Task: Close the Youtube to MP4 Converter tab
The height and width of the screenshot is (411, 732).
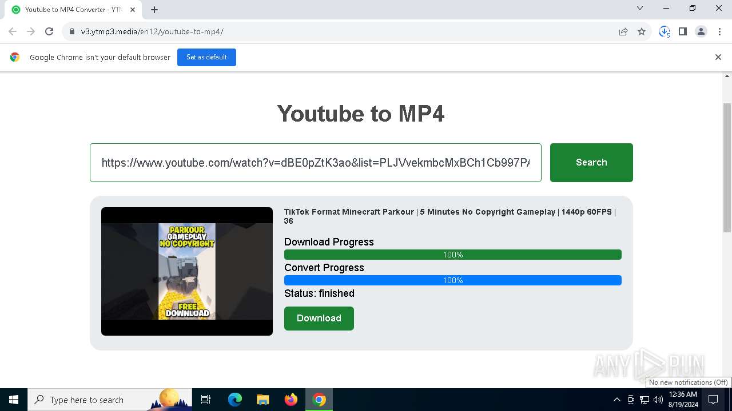Action: coord(133,10)
